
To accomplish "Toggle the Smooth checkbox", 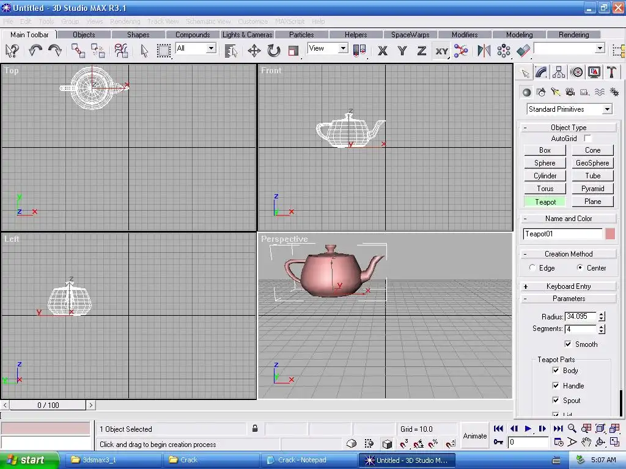I will 568,344.
